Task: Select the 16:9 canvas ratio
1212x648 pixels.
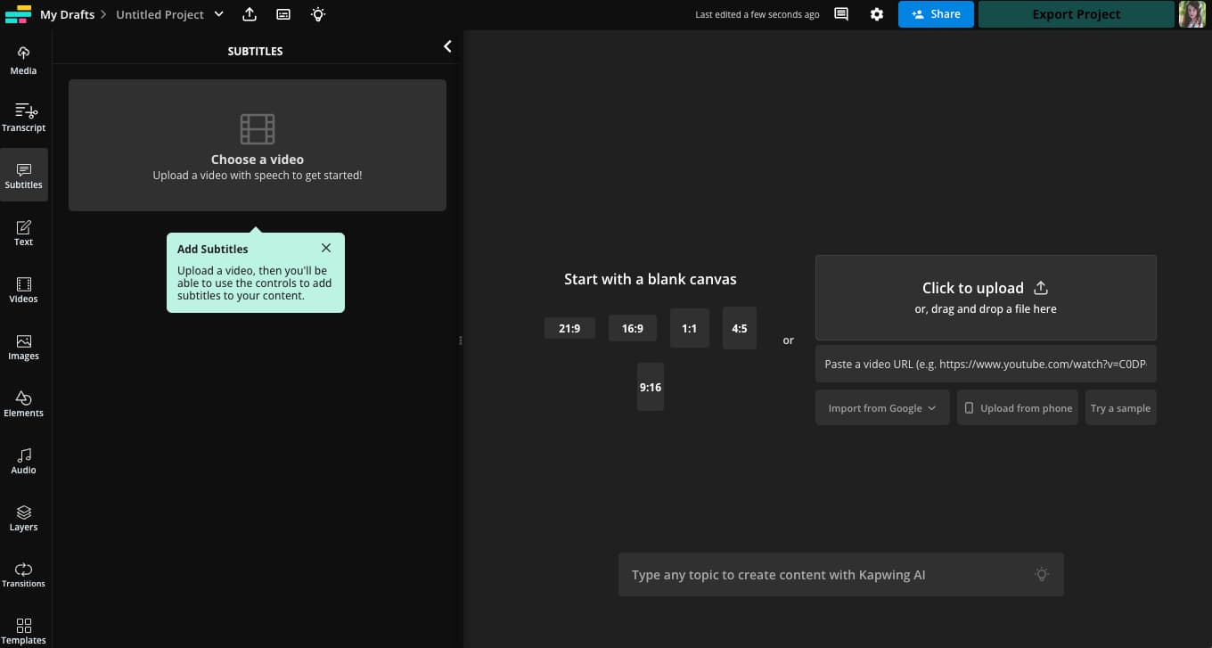Action: click(633, 328)
